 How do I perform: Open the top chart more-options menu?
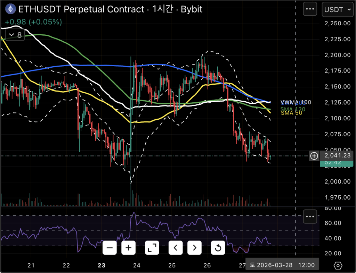[310, 9]
